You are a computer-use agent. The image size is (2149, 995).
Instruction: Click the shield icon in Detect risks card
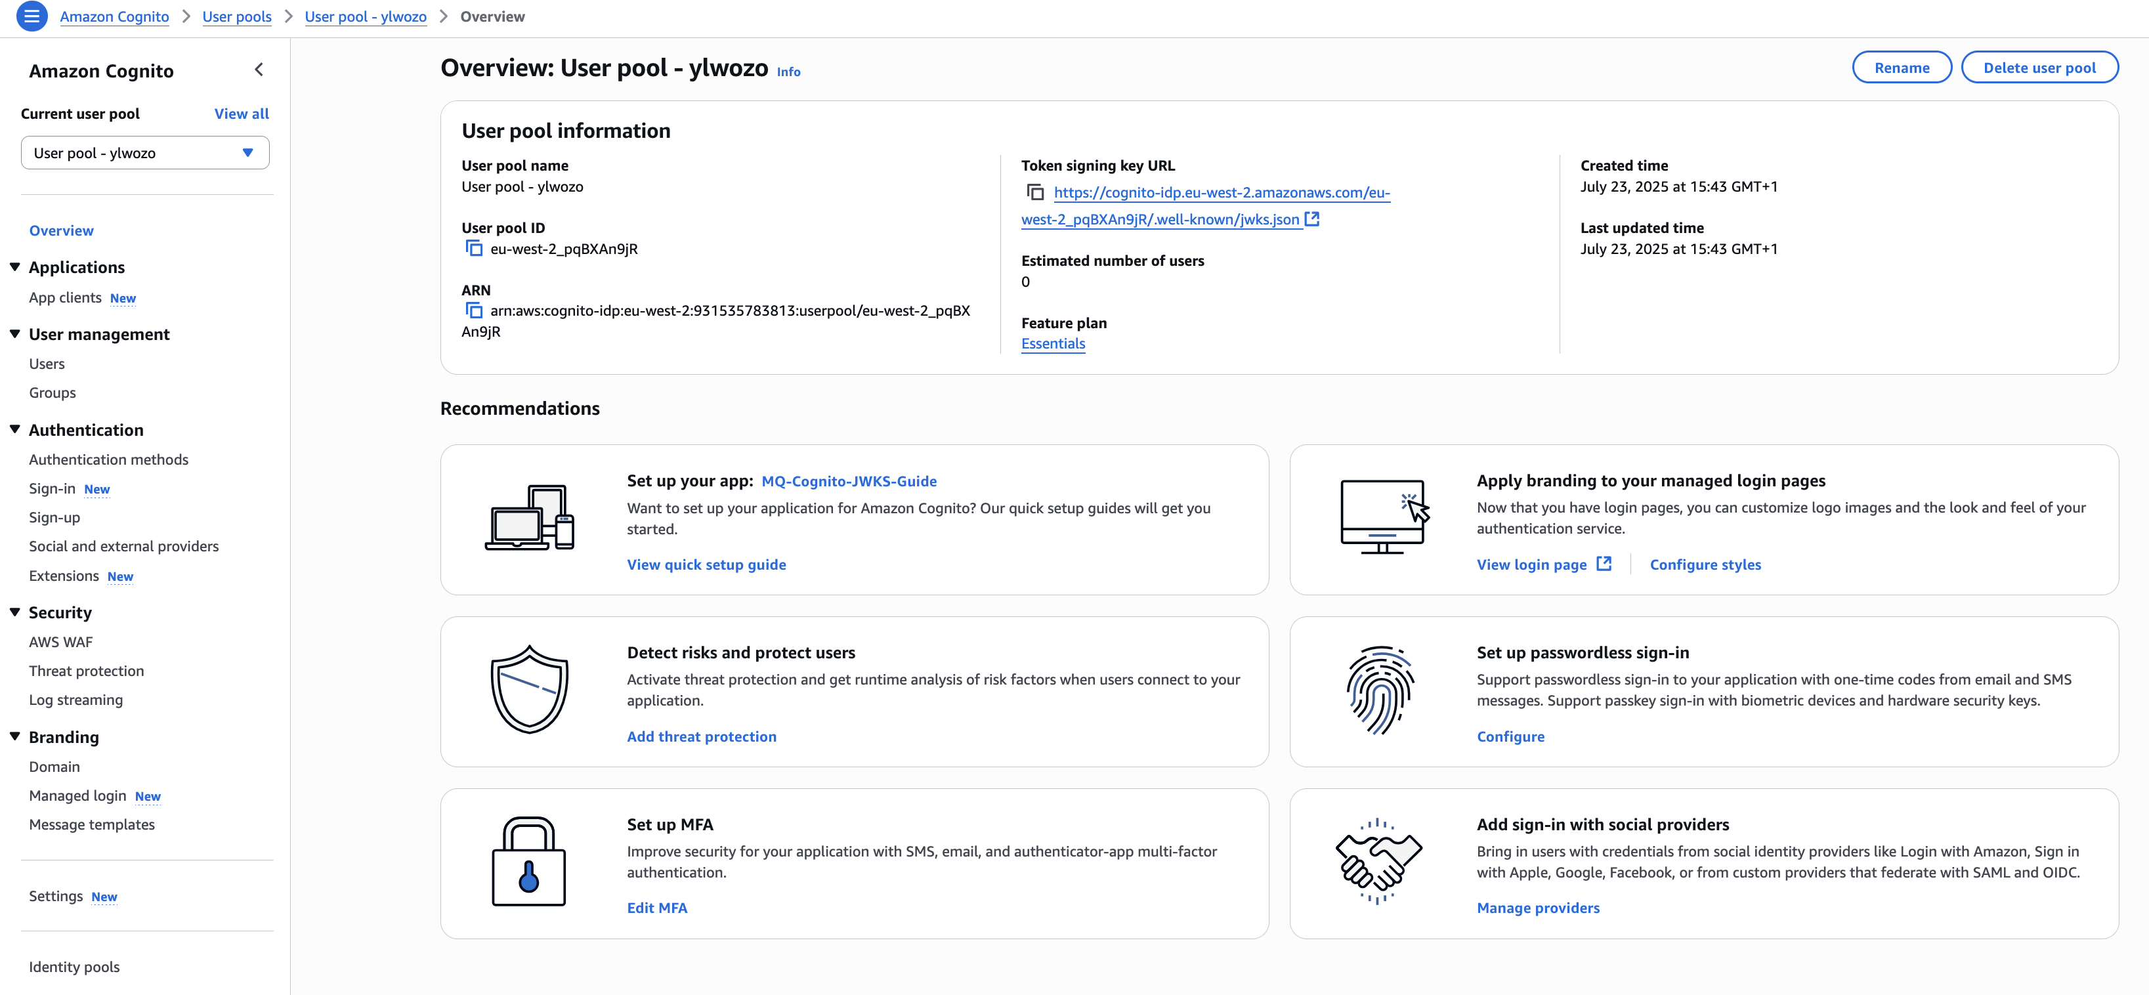[x=530, y=690]
